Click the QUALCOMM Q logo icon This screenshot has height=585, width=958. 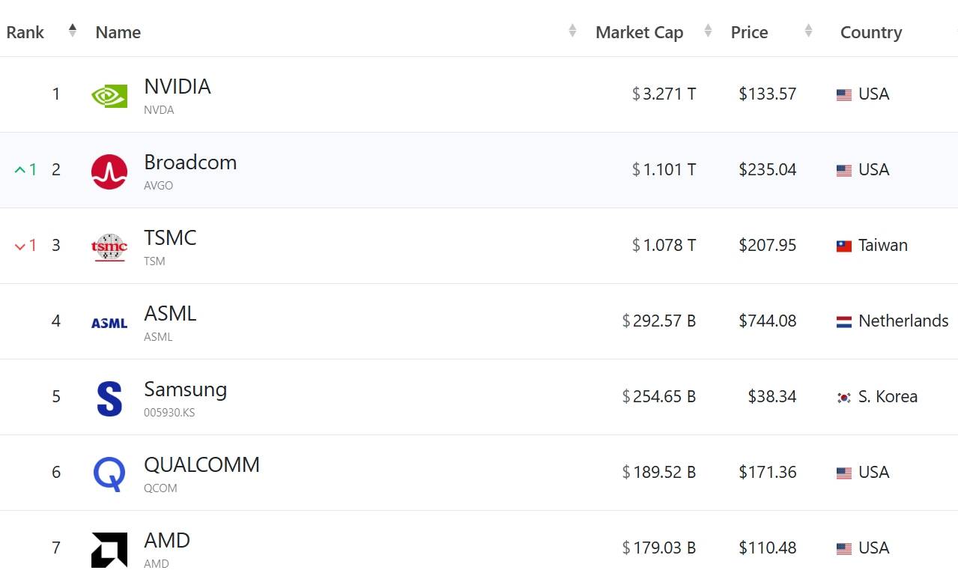[x=109, y=474]
